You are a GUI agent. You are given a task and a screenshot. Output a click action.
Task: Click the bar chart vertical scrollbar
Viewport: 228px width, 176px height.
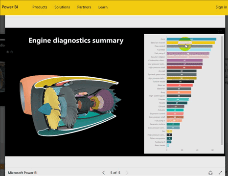pyautogui.click(x=222, y=90)
